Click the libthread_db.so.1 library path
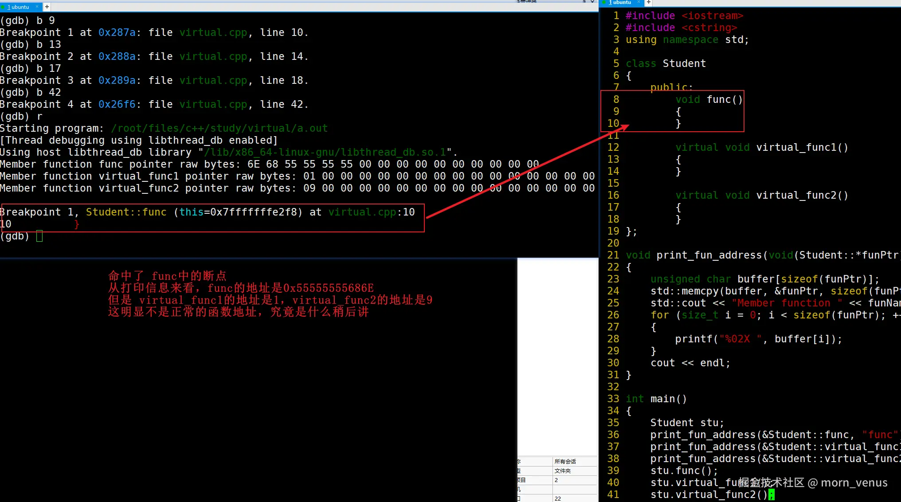Viewport: 901px width, 502px height. click(x=325, y=152)
